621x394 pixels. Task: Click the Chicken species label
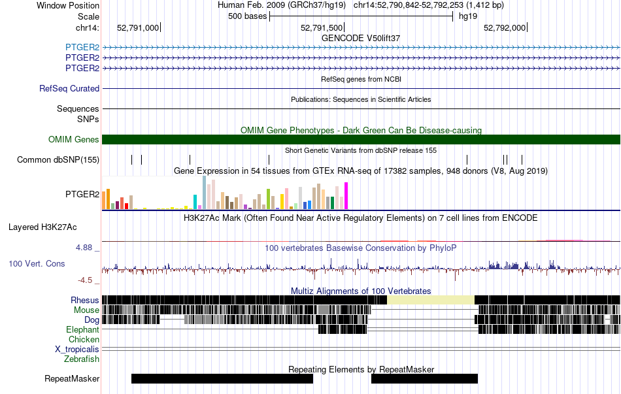tap(84, 339)
